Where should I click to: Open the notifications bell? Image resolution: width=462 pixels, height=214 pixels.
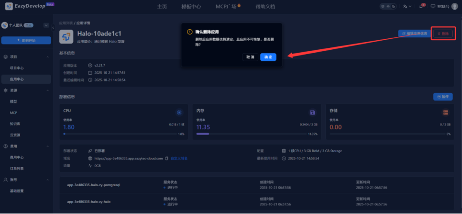point(421,7)
